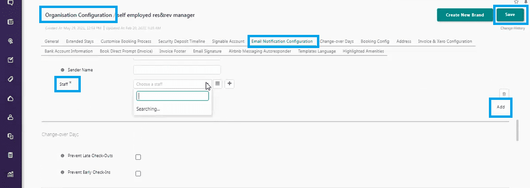The image size is (530, 188).
Task: Open the price tag icon in sidebar
Action: (x=10, y=79)
